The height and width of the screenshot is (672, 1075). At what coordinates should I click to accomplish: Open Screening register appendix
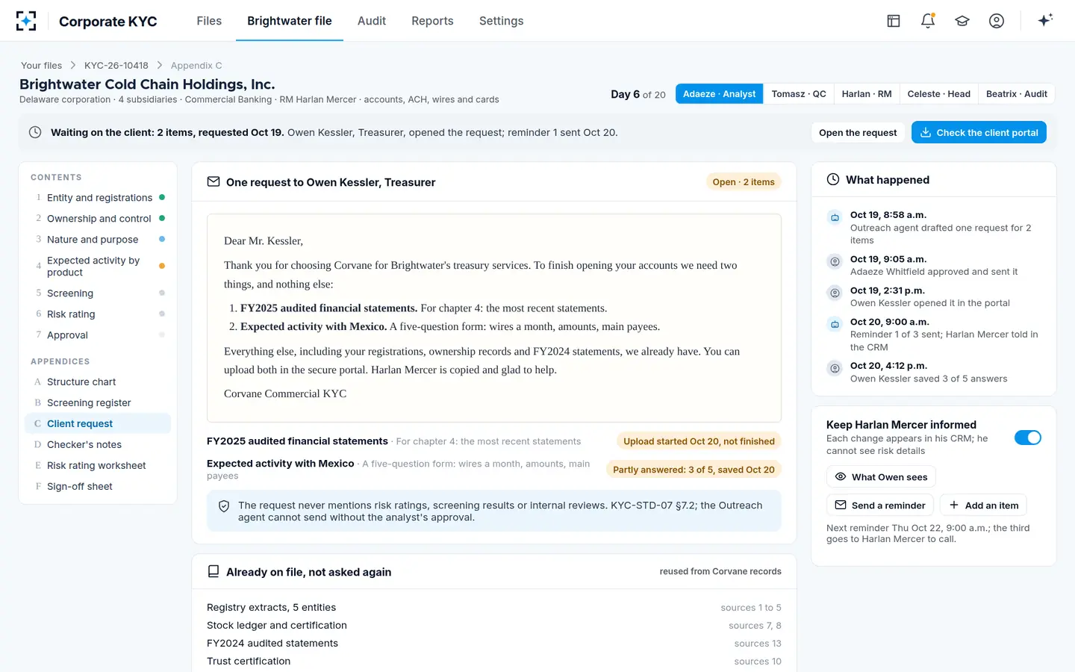[x=98, y=402]
